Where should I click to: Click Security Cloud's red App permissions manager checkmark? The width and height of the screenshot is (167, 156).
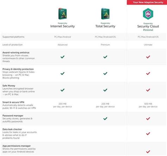(148, 152)
